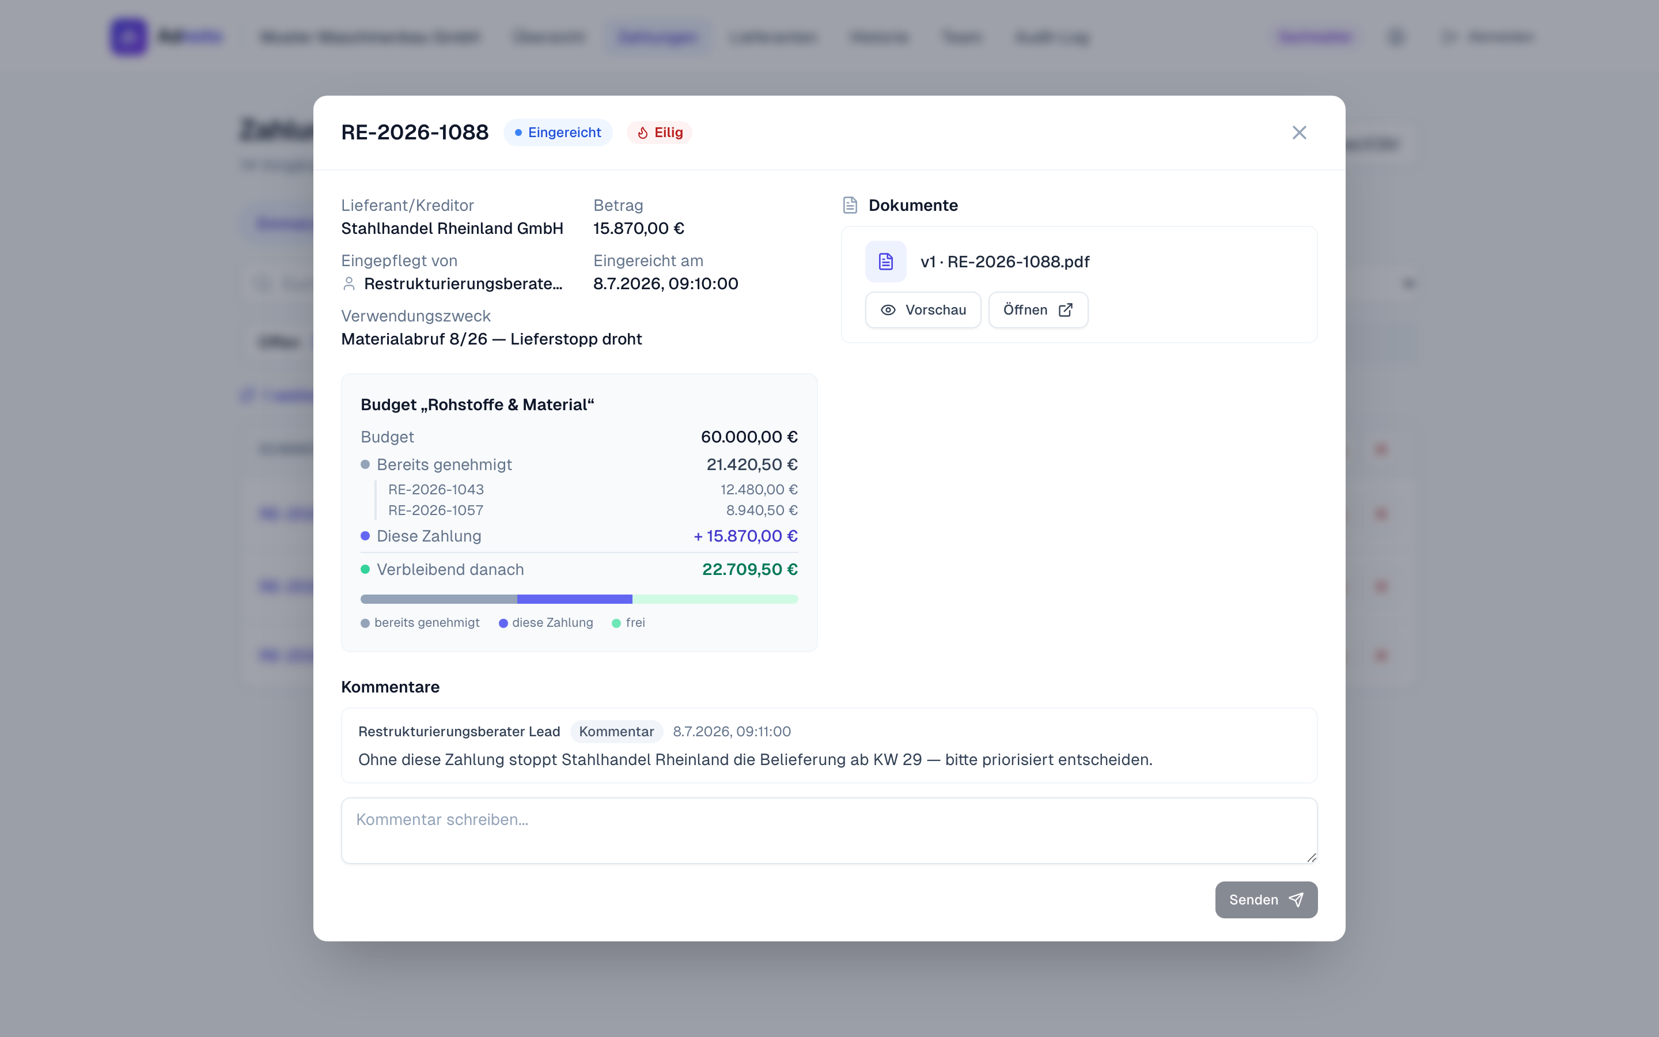Select file name v1 · RE-2026-1088.pdf
Image resolution: width=1659 pixels, height=1037 pixels.
click(x=1004, y=262)
